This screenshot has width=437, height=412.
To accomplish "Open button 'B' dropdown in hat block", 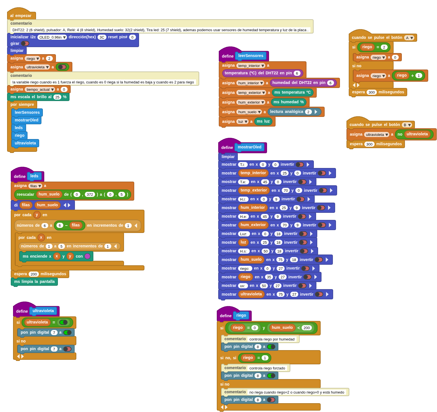I will [x=407, y=125].
